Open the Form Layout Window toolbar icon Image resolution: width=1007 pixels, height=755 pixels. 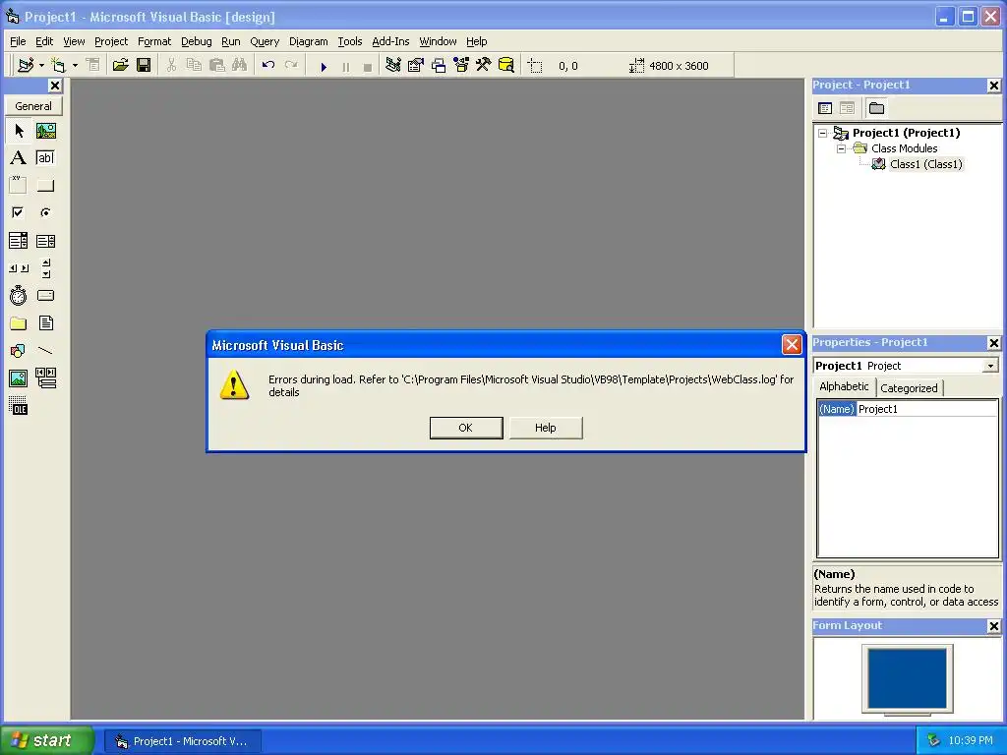tap(439, 66)
